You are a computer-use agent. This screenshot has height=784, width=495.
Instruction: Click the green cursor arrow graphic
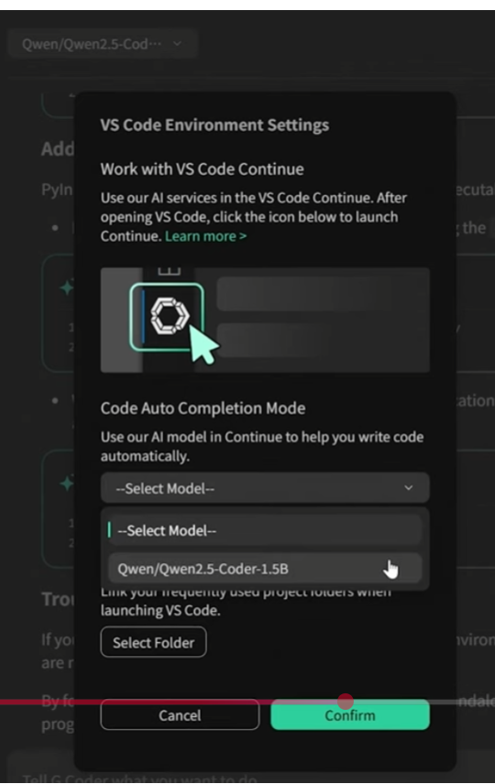[203, 343]
